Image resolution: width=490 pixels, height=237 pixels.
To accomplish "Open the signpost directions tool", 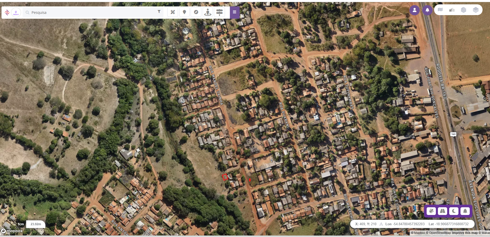I will (219, 12).
